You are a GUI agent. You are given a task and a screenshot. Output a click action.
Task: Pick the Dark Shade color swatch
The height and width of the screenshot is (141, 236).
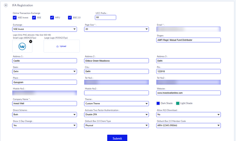[158, 103]
